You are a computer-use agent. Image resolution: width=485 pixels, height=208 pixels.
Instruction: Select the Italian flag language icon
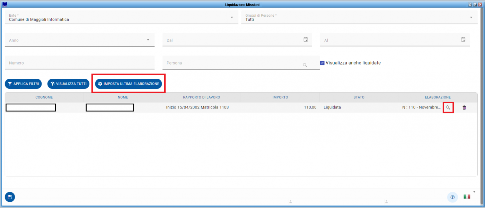[467, 197]
